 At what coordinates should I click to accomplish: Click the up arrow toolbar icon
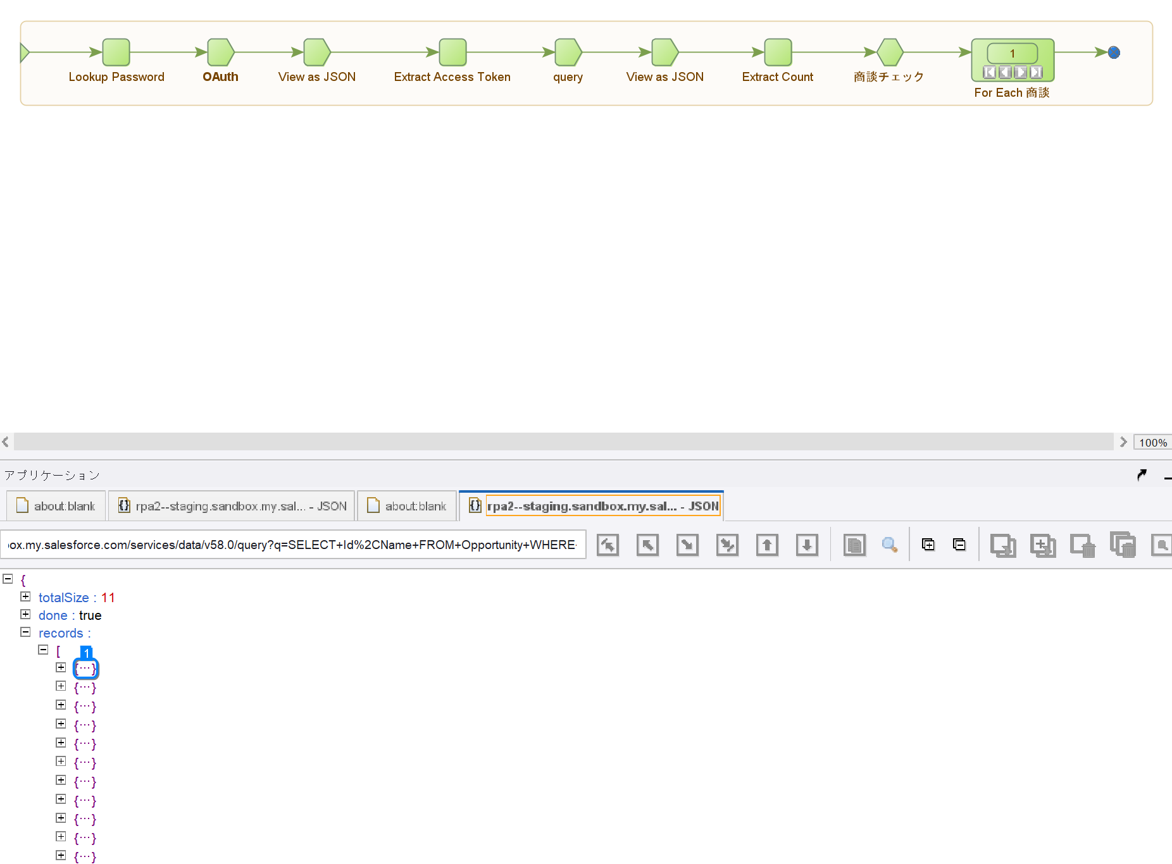pos(767,545)
